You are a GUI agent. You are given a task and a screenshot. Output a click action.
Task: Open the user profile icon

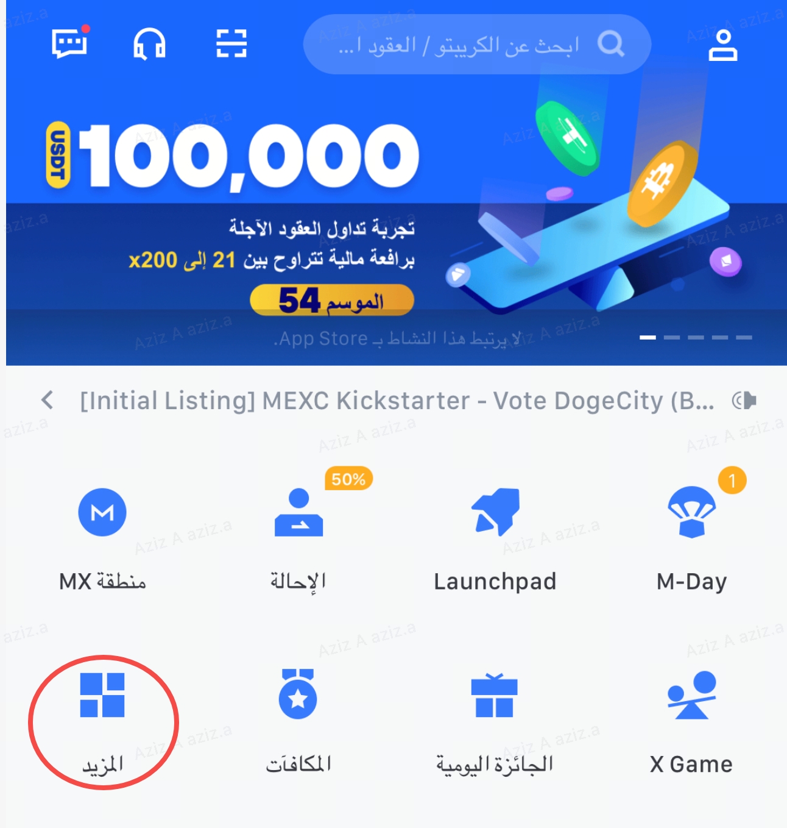pyautogui.click(x=723, y=45)
